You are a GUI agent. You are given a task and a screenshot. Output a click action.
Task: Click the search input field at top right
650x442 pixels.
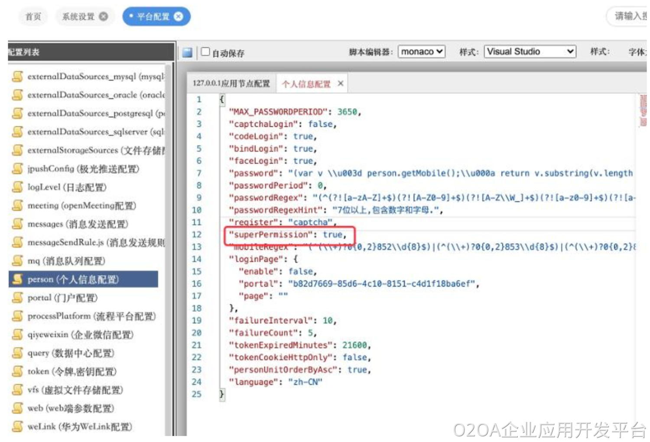(x=628, y=16)
